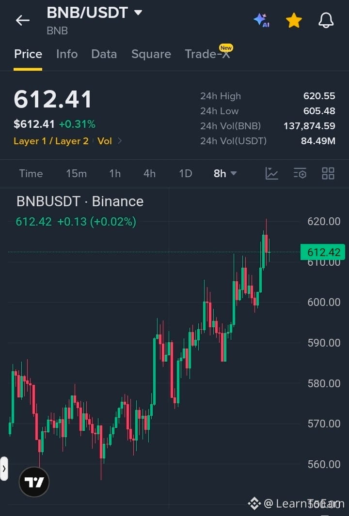Screen dimensions: 349x516
Task: Open BNB/USDT pair selector dropdown
Action: coord(94,13)
